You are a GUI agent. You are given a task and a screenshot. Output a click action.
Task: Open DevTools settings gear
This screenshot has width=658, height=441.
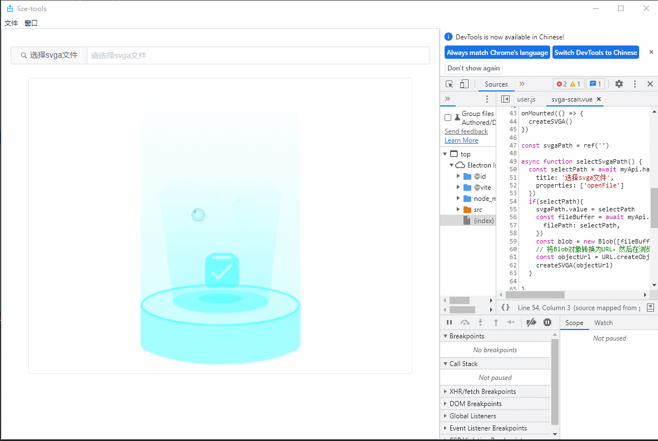click(619, 84)
